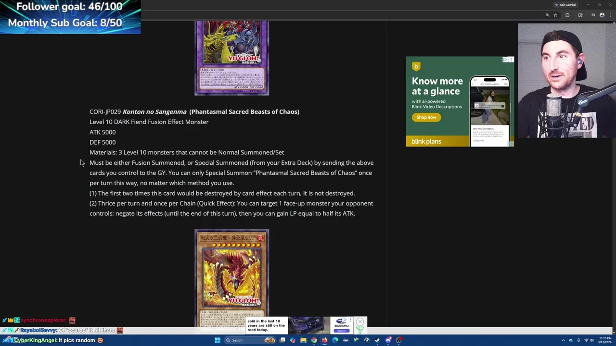Open the browser Extensions puzzle icon
The width and height of the screenshot is (616, 346).
pyautogui.click(x=567, y=15)
